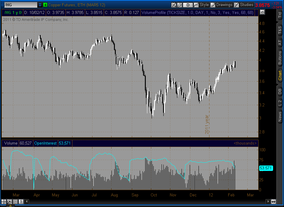Click the zoom in magnifier icon
284x207 pixels.
(9, 202)
